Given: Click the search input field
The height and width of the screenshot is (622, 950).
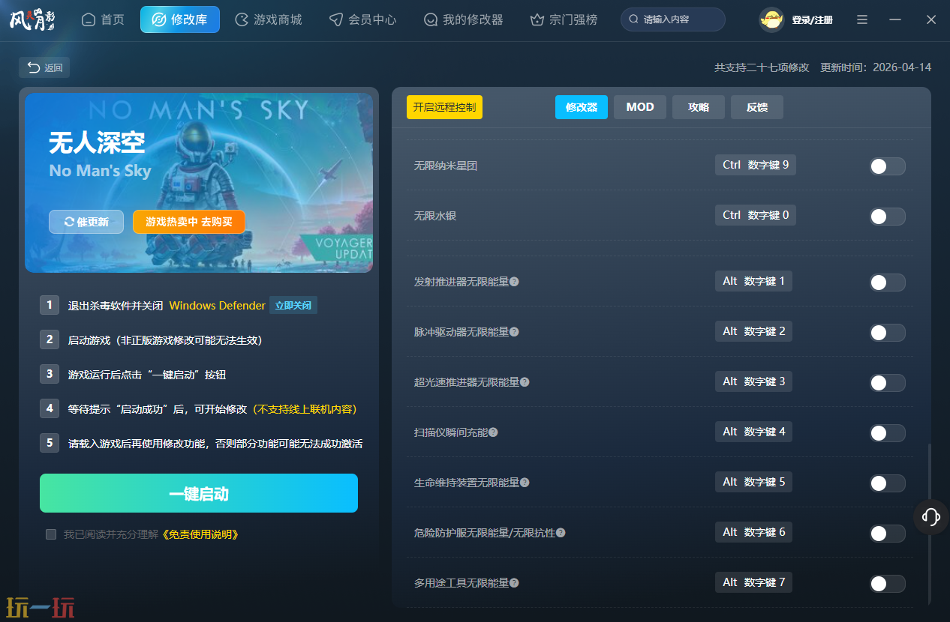Looking at the screenshot, I should pyautogui.click(x=673, y=19).
